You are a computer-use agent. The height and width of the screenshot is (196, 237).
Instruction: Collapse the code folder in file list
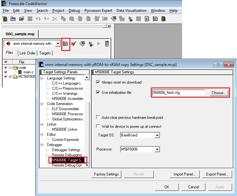pyautogui.click(x=10, y=68)
